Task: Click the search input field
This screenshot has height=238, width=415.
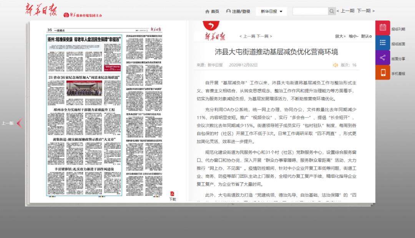Action: tap(310, 11)
